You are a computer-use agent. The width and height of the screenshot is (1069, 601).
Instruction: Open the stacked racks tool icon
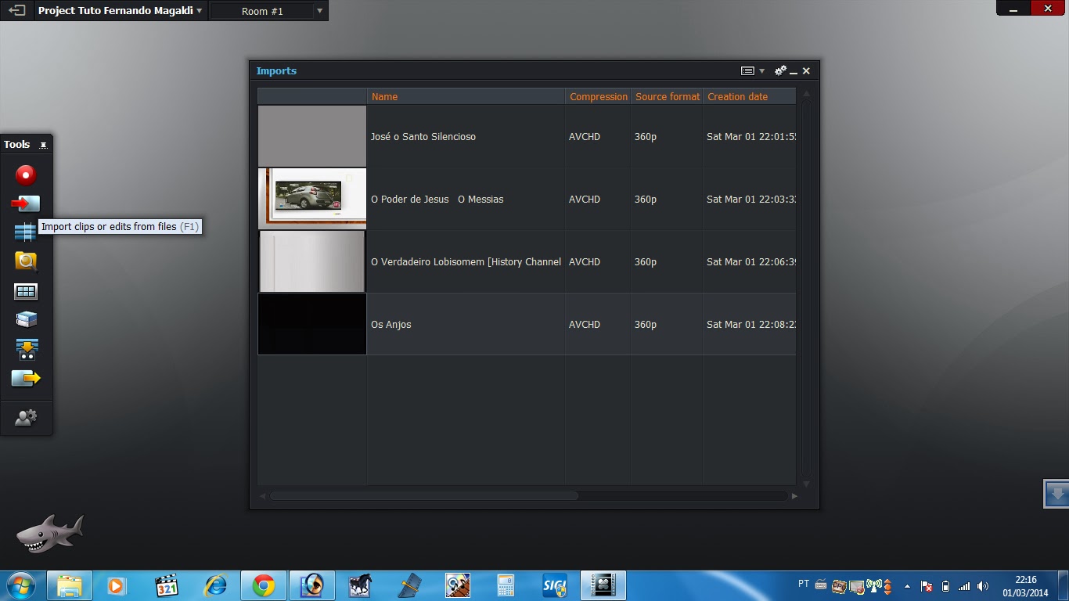tap(26, 319)
